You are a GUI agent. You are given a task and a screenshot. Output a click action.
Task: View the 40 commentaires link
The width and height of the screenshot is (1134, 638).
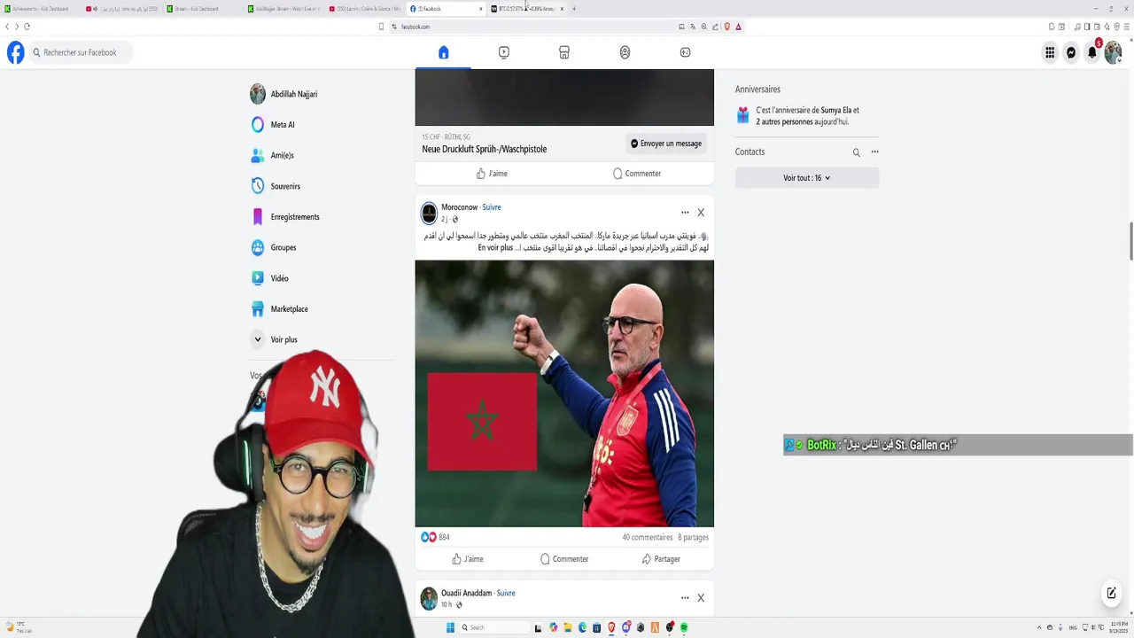[648, 537]
